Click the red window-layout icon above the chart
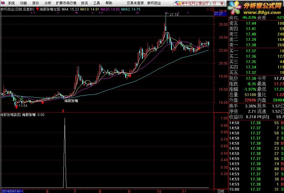This screenshot has width=284, height=193. point(211,9)
